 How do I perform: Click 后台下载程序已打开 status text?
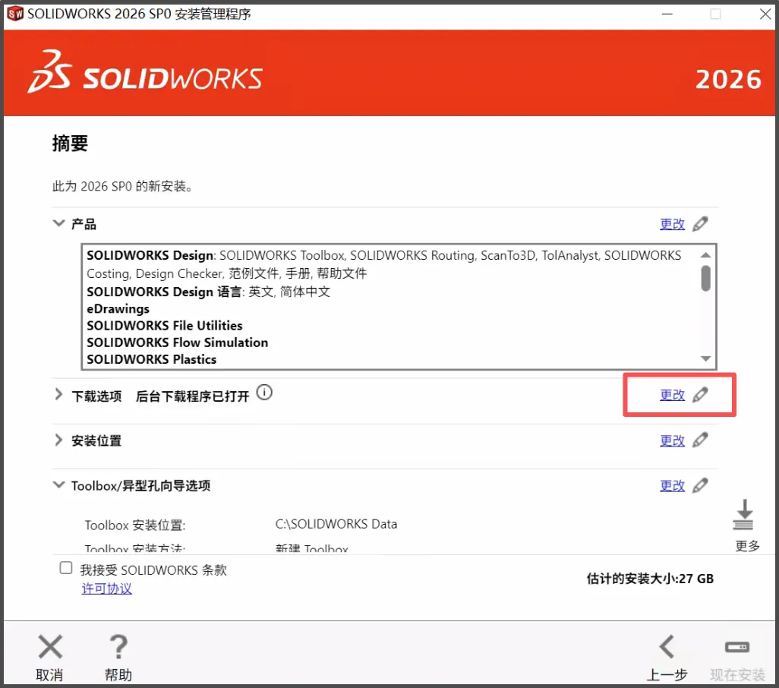tap(192, 396)
